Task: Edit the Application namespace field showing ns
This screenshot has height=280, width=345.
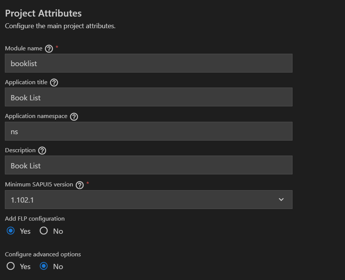Action: click(148, 132)
